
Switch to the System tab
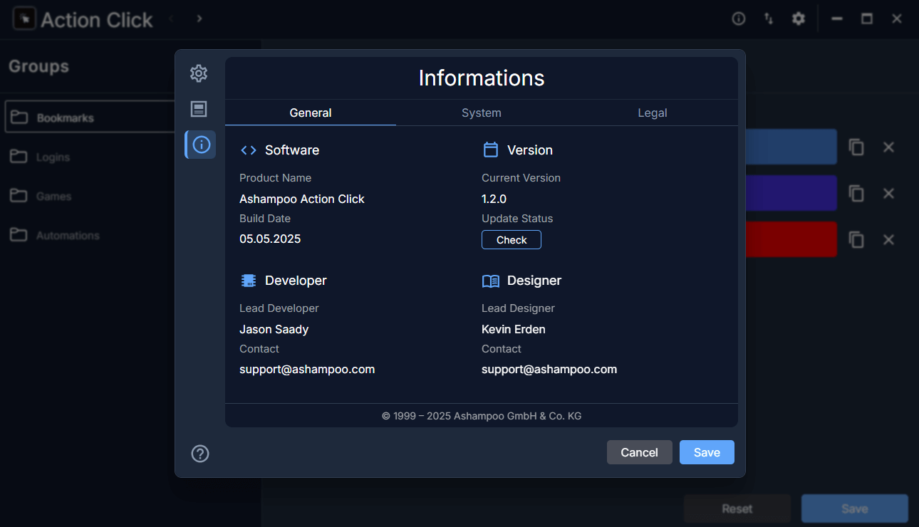tap(481, 113)
